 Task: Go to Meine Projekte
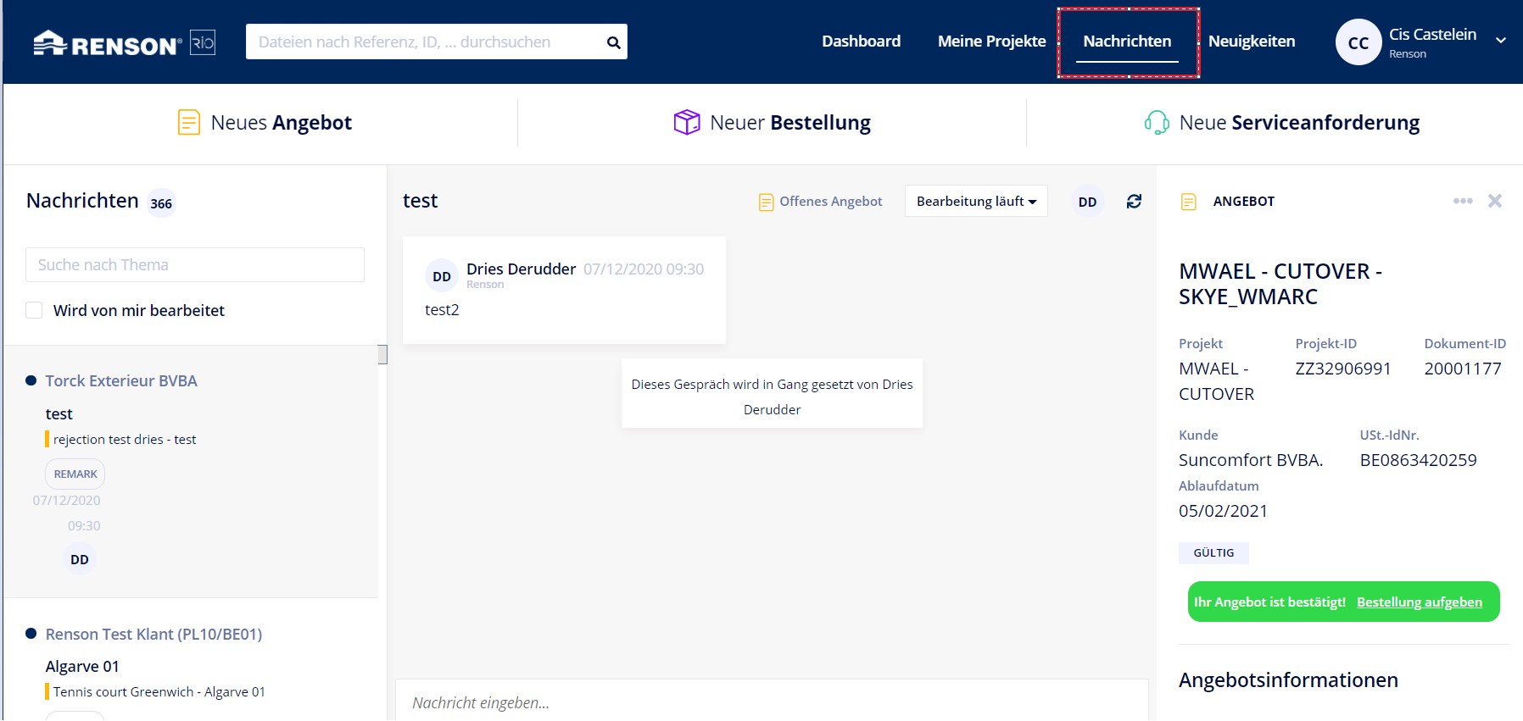click(991, 42)
